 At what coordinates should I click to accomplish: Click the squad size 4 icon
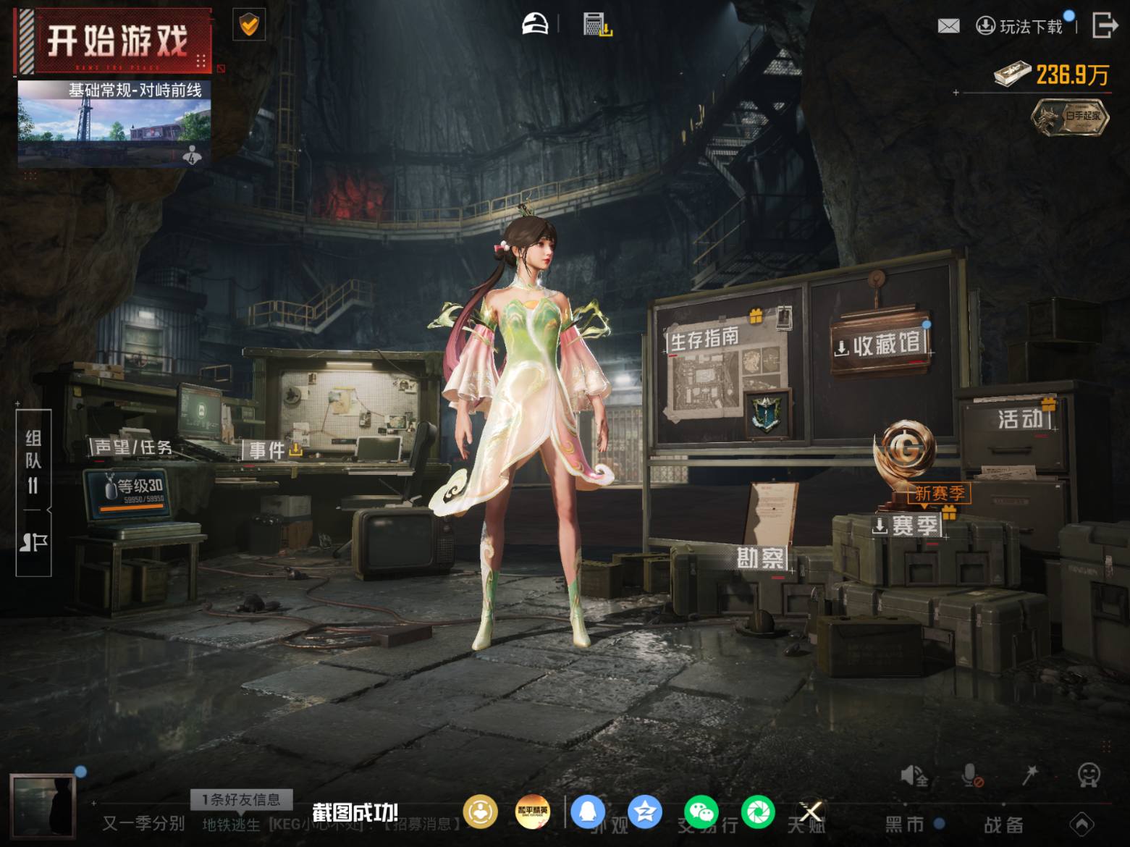coord(193,154)
